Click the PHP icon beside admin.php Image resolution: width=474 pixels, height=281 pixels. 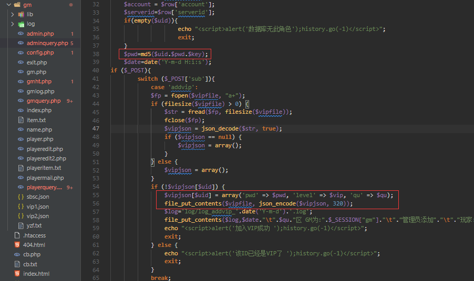coord(20,34)
